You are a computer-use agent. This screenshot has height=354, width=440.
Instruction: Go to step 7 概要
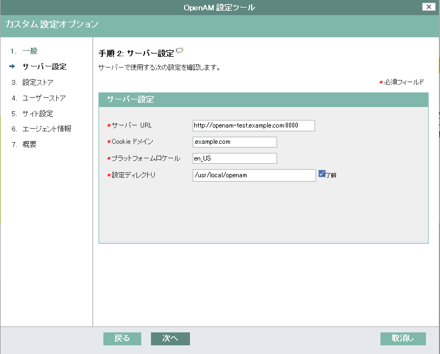(x=29, y=145)
